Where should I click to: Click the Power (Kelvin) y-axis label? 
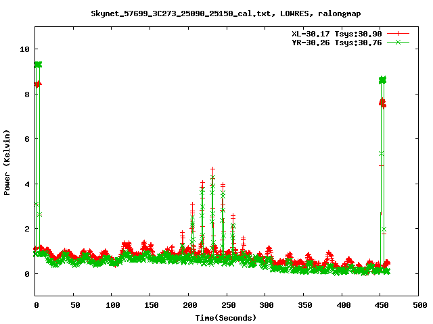click(x=7, y=163)
